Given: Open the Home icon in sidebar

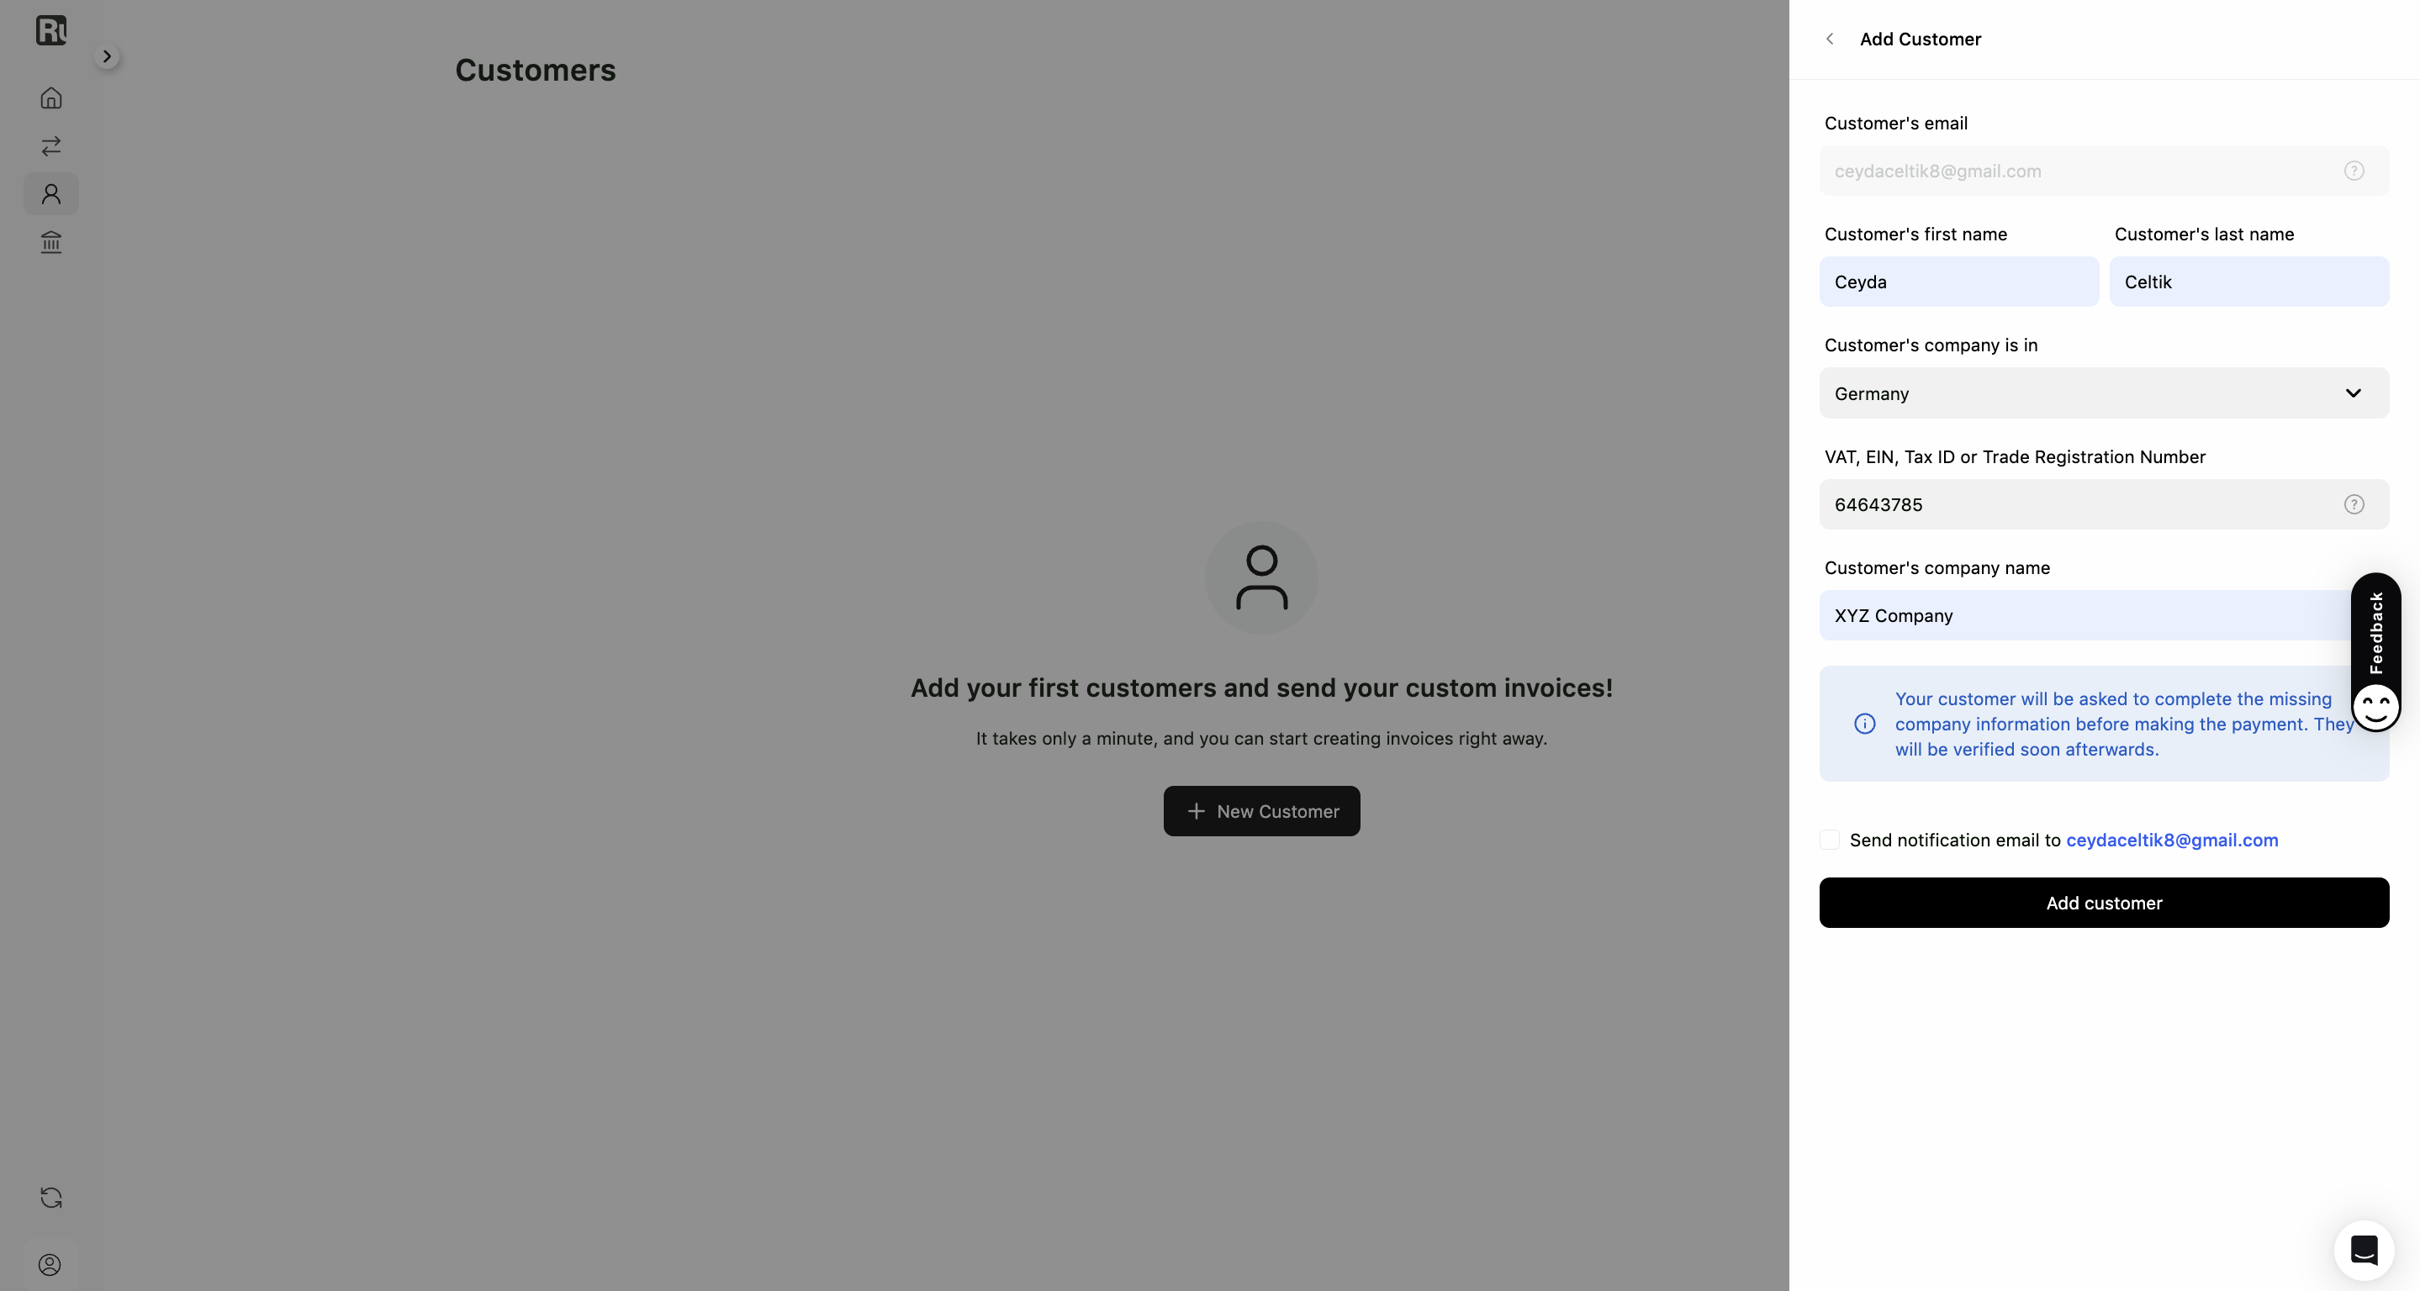Looking at the screenshot, I should (x=50, y=97).
